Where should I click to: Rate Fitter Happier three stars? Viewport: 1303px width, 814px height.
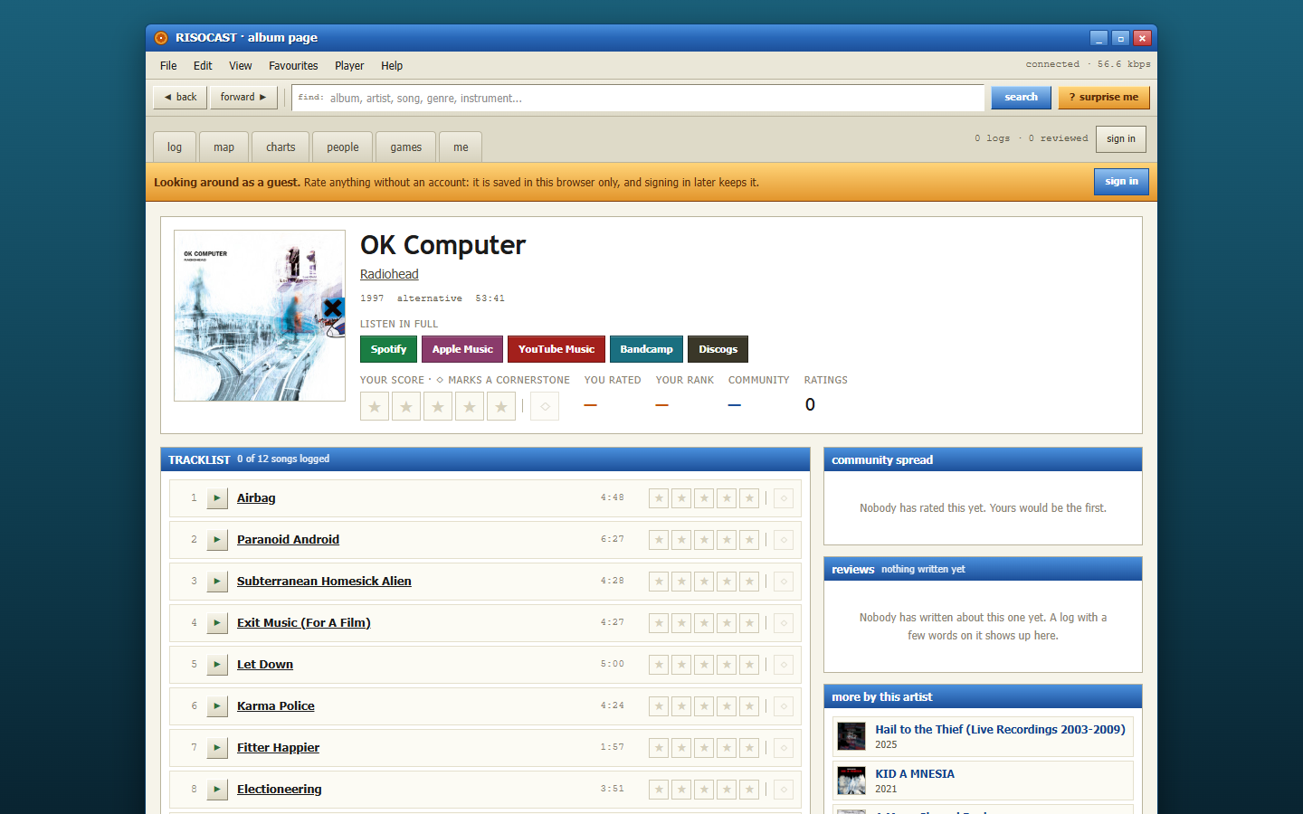pyautogui.click(x=704, y=748)
